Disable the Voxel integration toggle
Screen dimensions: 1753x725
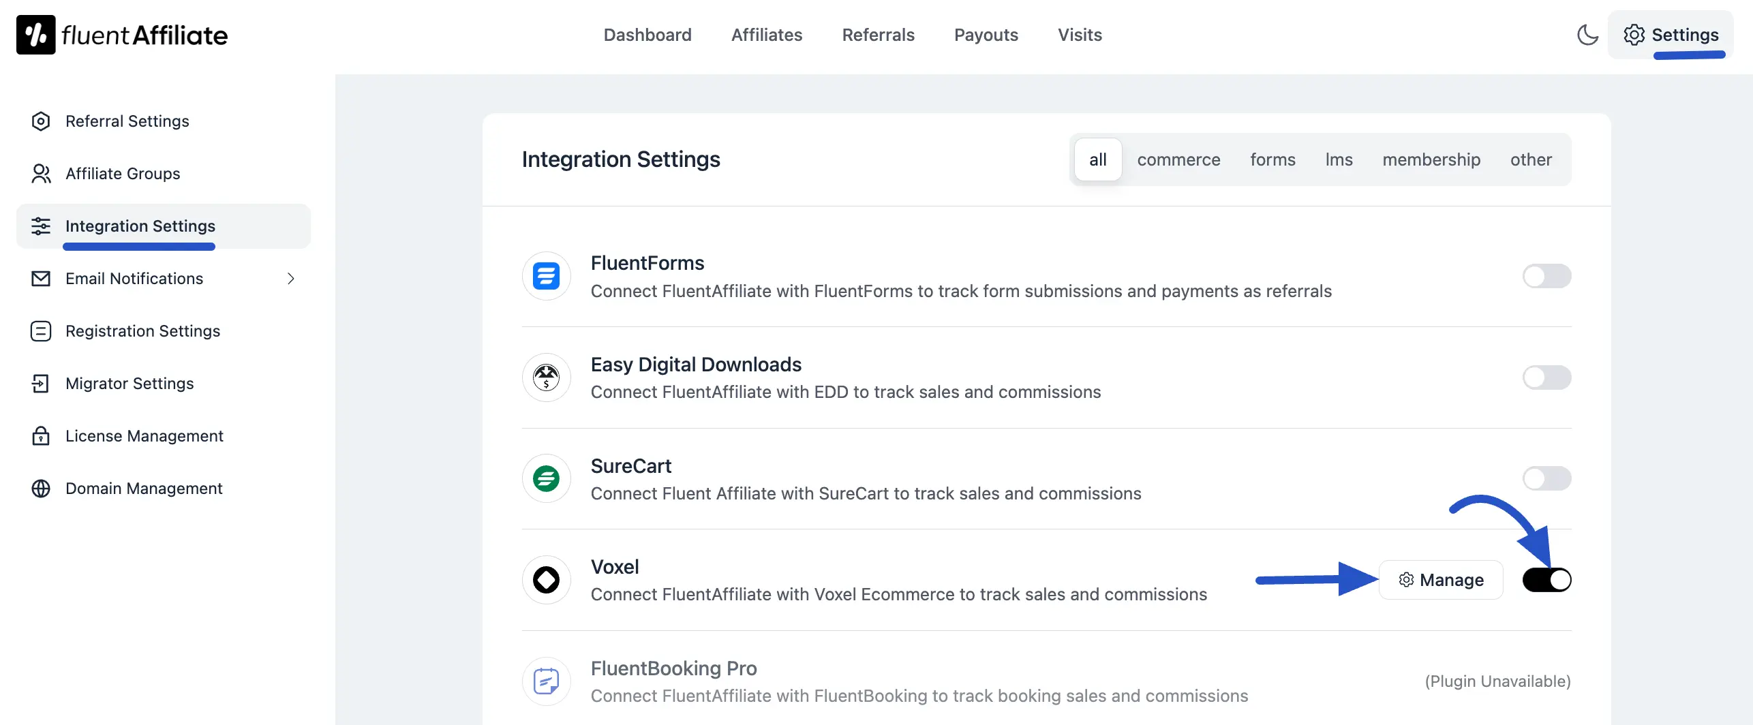click(1546, 579)
